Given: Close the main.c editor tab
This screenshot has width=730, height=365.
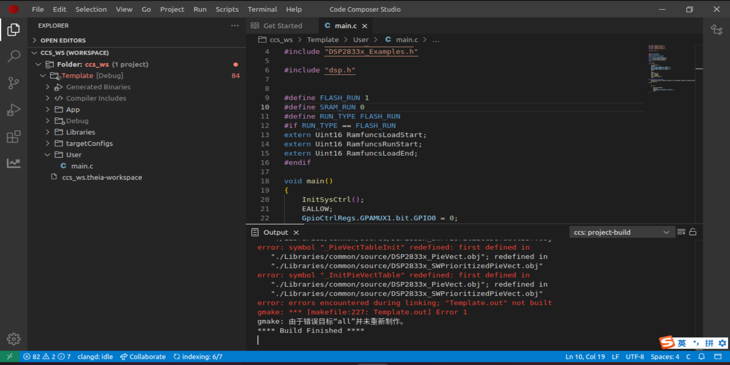Looking at the screenshot, I should 365,26.
